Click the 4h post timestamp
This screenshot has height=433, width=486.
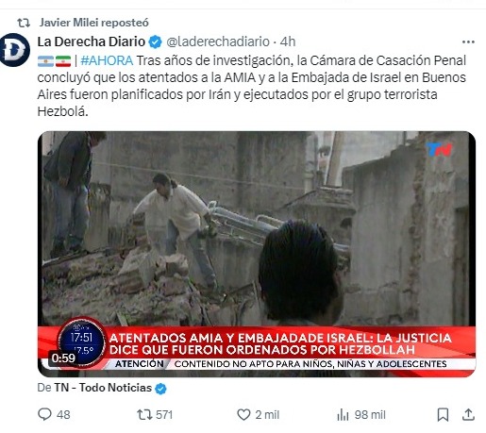coord(288,42)
